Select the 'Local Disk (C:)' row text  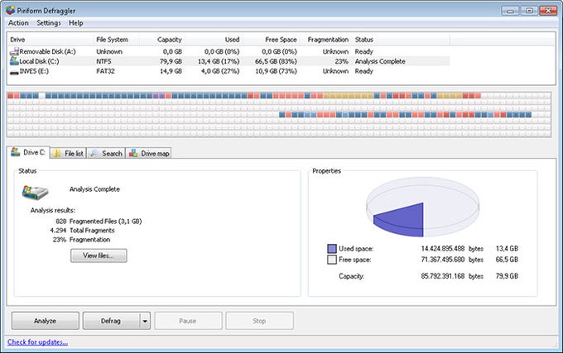click(x=39, y=61)
